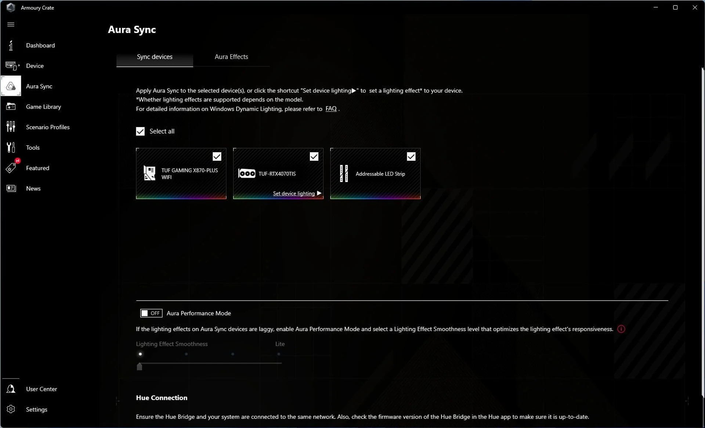Click the User Center bell icon
This screenshot has height=428, width=705.
(11, 389)
